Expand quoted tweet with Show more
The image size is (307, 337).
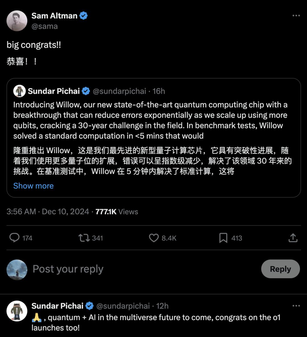pyautogui.click(x=34, y=186)
